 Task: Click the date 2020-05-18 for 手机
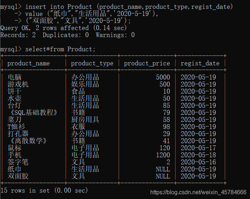coord(198,155)
